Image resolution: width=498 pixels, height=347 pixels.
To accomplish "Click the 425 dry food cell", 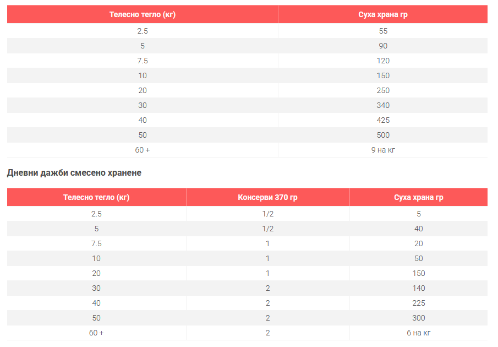I will [383, 120].
